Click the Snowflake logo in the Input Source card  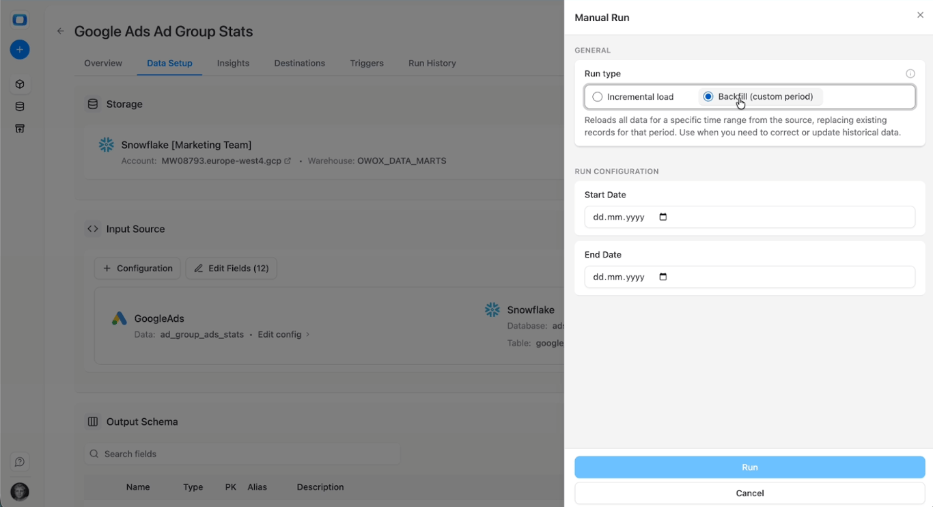492,310
